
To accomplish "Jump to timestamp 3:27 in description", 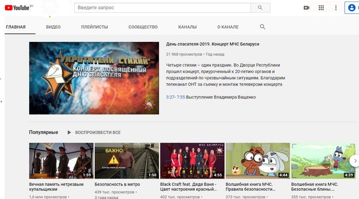I will pos(170,97).
